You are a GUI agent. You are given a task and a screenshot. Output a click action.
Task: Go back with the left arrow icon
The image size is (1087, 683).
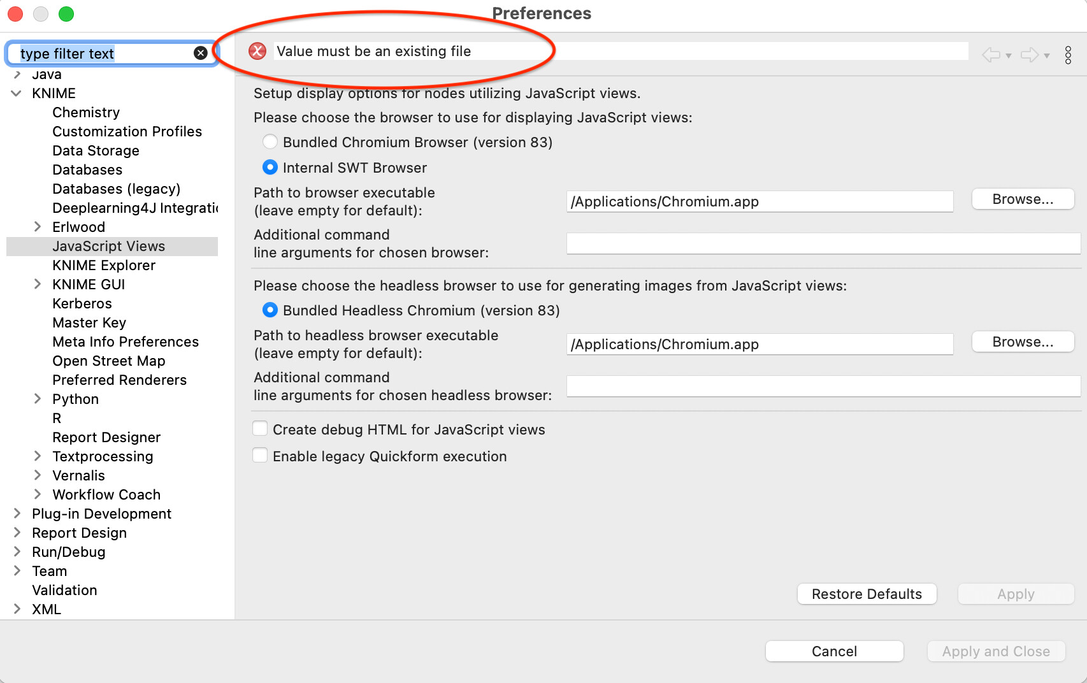tap(991, 55)
